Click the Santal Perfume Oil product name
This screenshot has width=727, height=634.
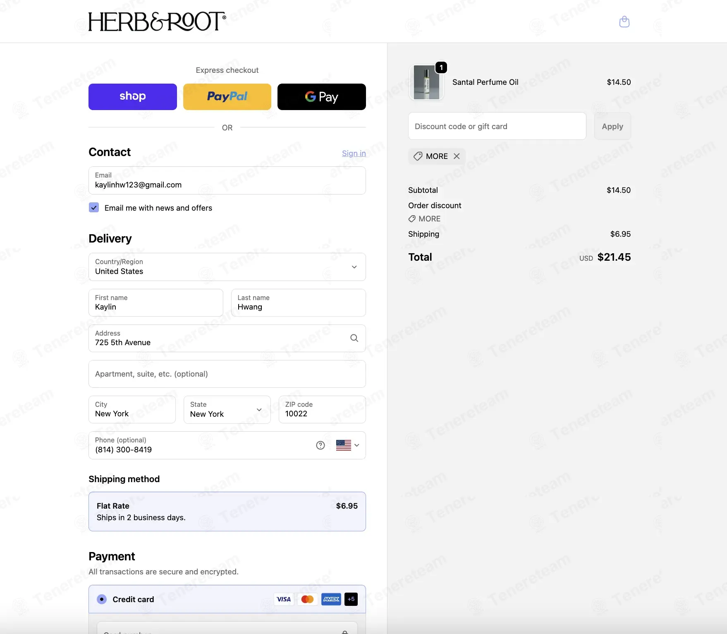click(485, 82)
